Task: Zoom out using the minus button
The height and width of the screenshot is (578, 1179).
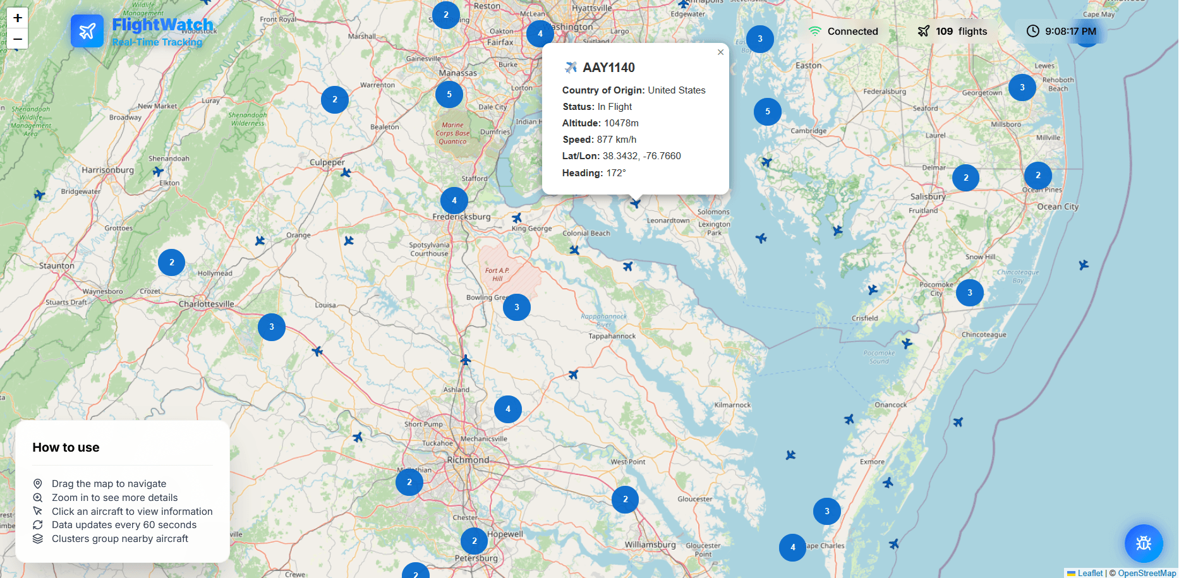Action: pos(18,39)
